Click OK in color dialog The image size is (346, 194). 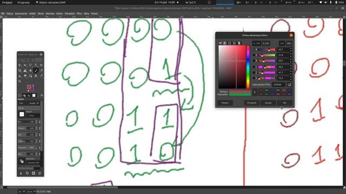[284, 103]
